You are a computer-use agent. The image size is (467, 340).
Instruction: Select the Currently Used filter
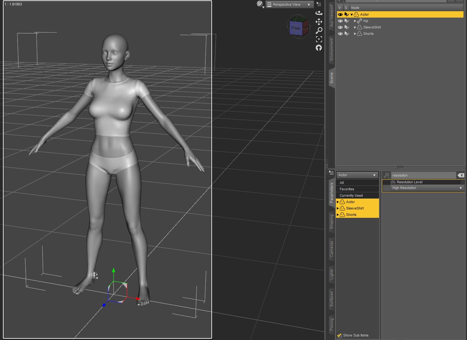357,195
